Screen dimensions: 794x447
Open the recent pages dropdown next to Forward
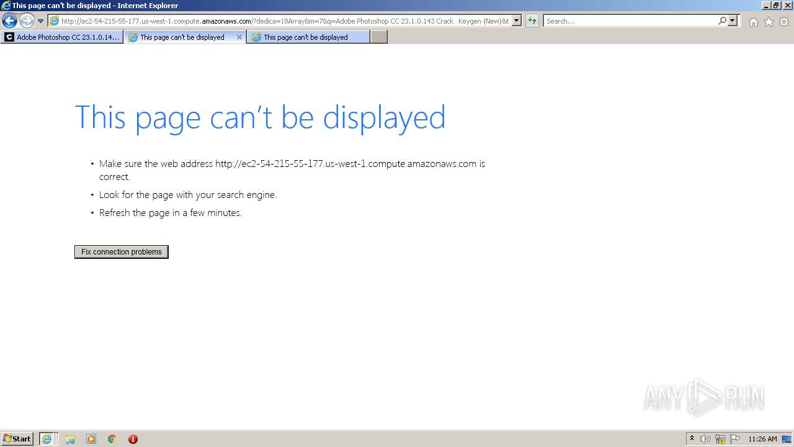pyautogui.click(x=40, y=21)
